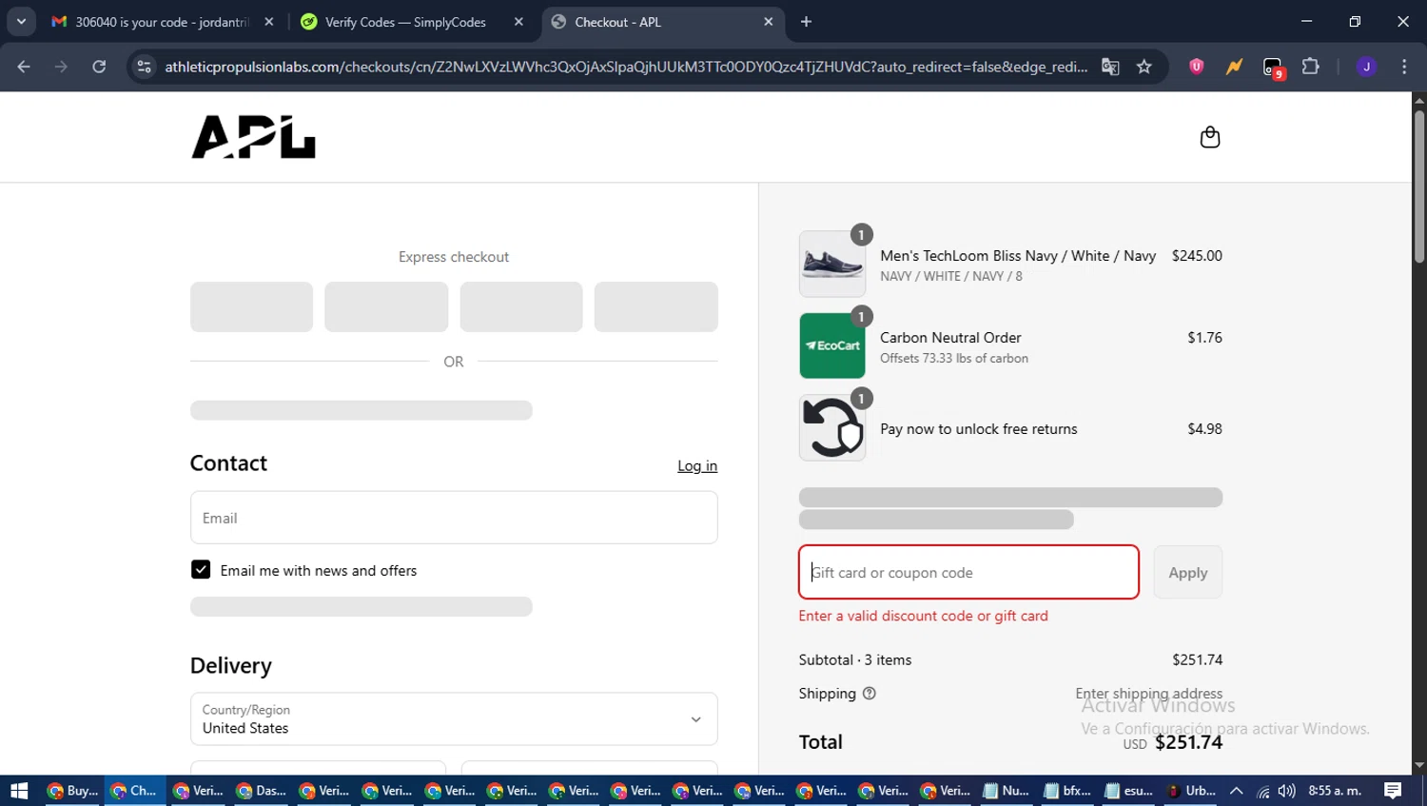This screenshot has width=1427, height=806.
Task: Close the Verify Codes SimplyCodes tab
Action: (518, 22)
